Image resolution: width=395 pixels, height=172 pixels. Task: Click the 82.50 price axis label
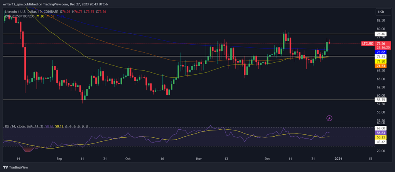click(381, 20)
